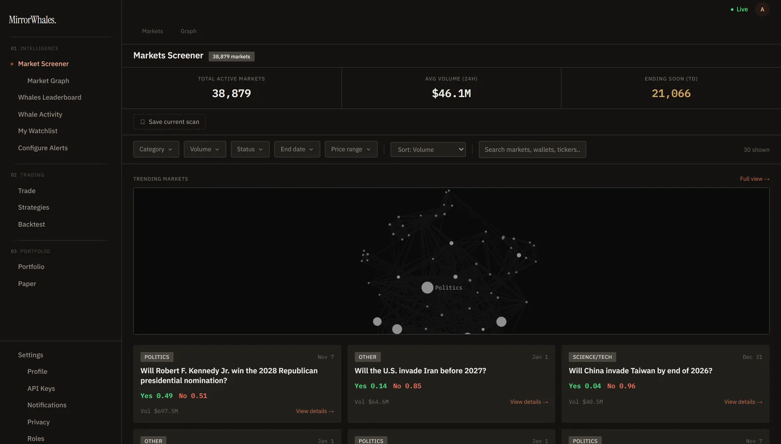This screenshot has height=444, width=781.
Task: Open Backtest in sidebar
Action: click(31, 224)
